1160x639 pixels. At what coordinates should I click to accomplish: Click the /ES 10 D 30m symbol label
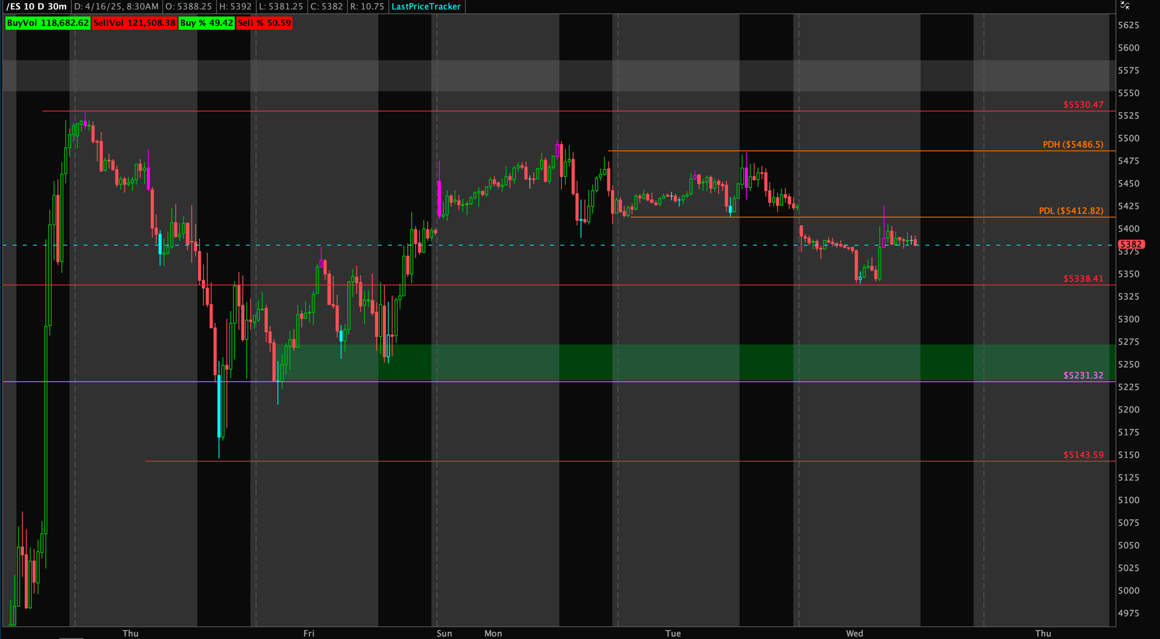(x=36, y=6)
